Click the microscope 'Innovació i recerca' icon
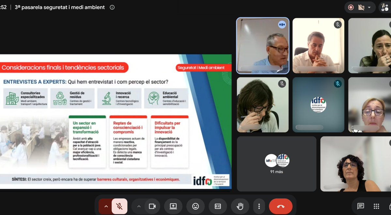The height and width of the screenshot is (215, 391). click(107, 98)
